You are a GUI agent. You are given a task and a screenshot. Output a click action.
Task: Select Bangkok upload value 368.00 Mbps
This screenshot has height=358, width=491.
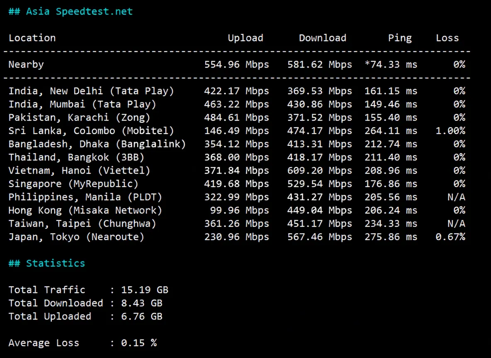(x=236, y=157)
